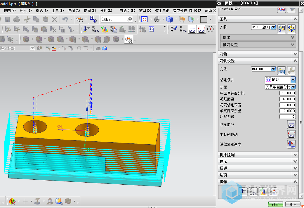
Task: Open the 首选项(P) menu
Action: coord(127,11)
